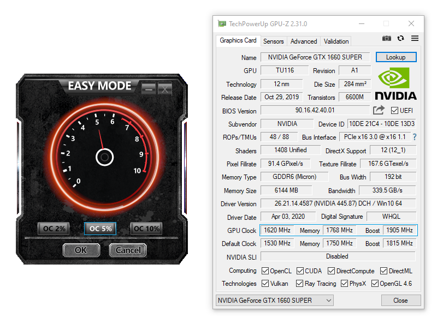This screenshot has height=324, width=443.
Task: Minimize the GPU-Z window
Action: (362, 23)
